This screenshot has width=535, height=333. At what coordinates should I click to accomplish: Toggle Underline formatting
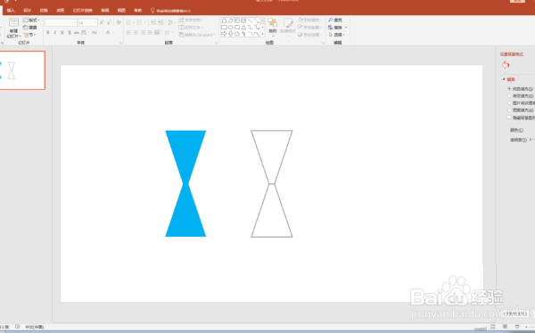click(x=62, y=32)
